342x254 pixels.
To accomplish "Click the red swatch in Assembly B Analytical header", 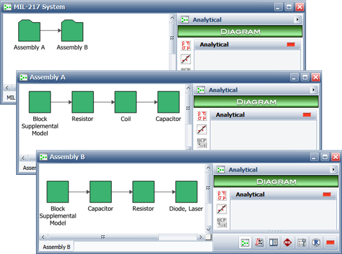I will [327, 195].
